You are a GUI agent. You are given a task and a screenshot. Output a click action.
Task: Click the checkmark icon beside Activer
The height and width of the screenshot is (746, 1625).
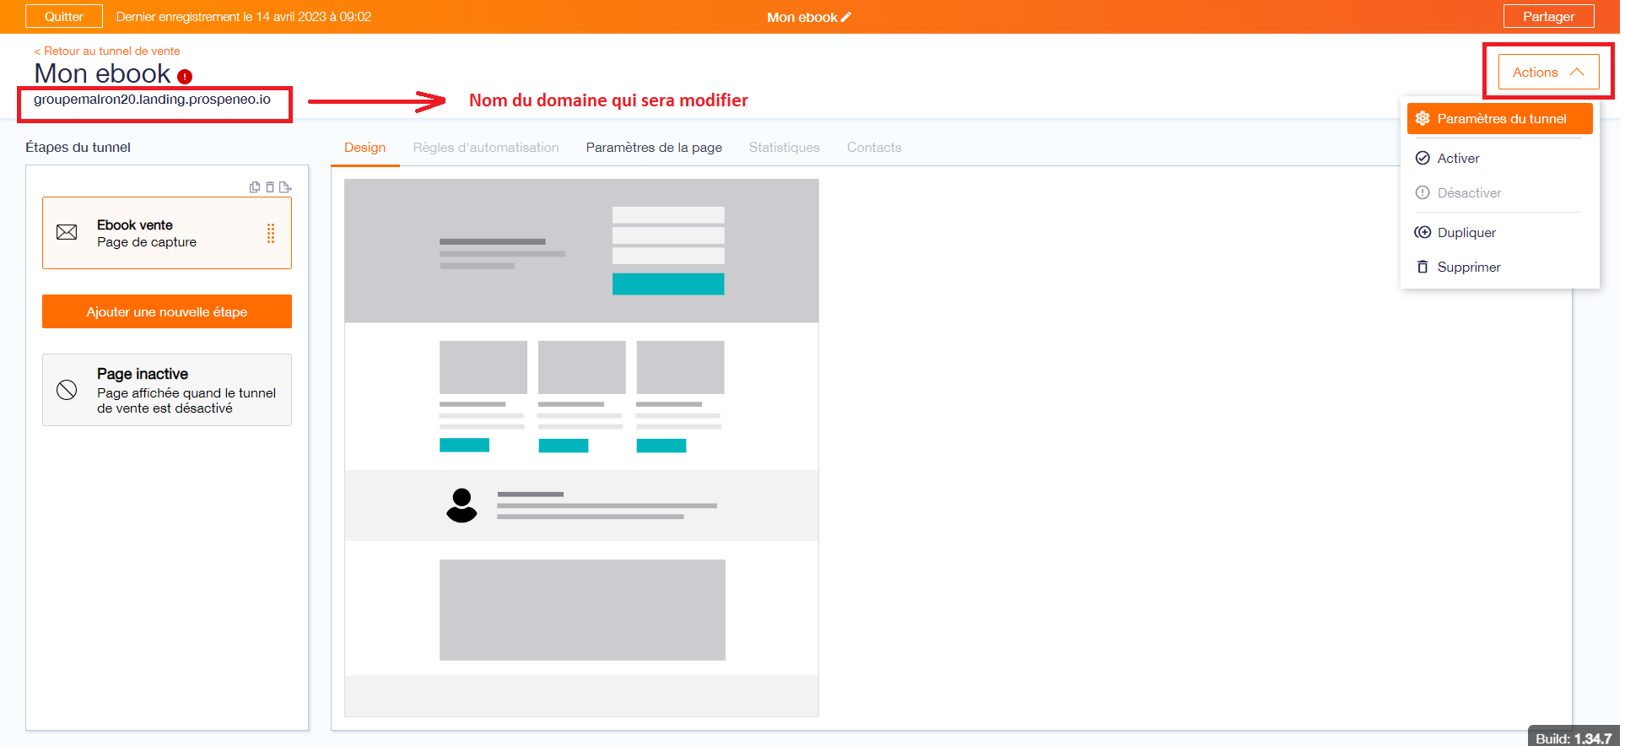coord(1423,158)
